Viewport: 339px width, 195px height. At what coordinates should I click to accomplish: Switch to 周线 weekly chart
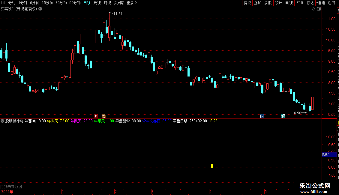(x=97, y=3)
